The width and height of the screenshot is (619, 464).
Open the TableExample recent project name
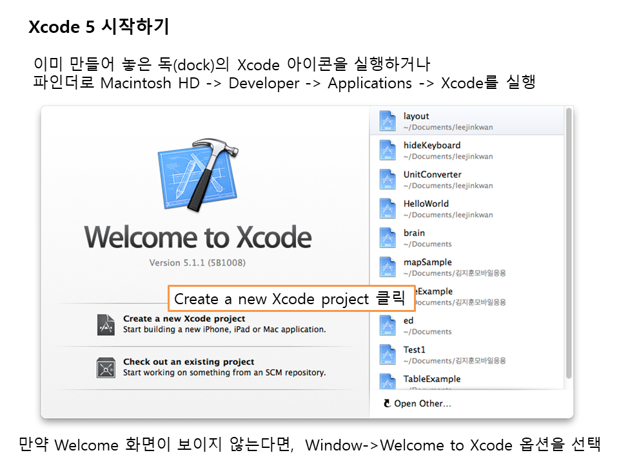pos(432,379)
